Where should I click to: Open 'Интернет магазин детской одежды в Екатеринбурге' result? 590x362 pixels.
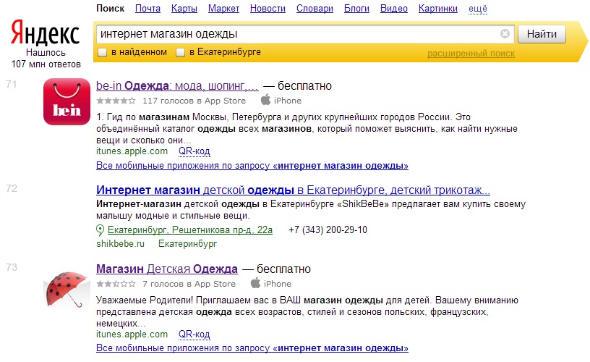[x=293, y=190]
